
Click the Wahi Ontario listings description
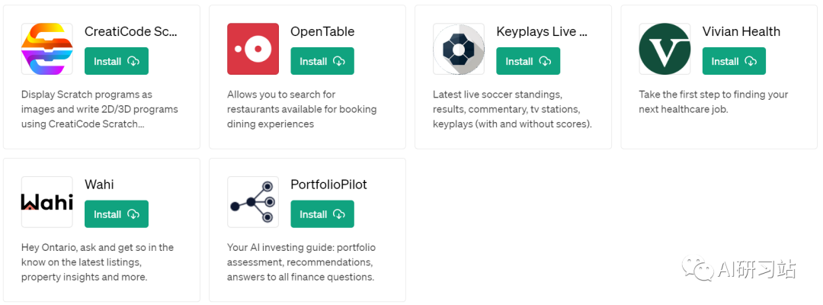click(98, 262)
